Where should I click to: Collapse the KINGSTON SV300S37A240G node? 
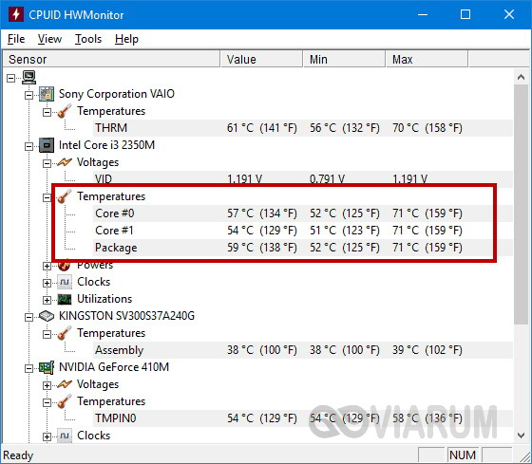[28, 317]
